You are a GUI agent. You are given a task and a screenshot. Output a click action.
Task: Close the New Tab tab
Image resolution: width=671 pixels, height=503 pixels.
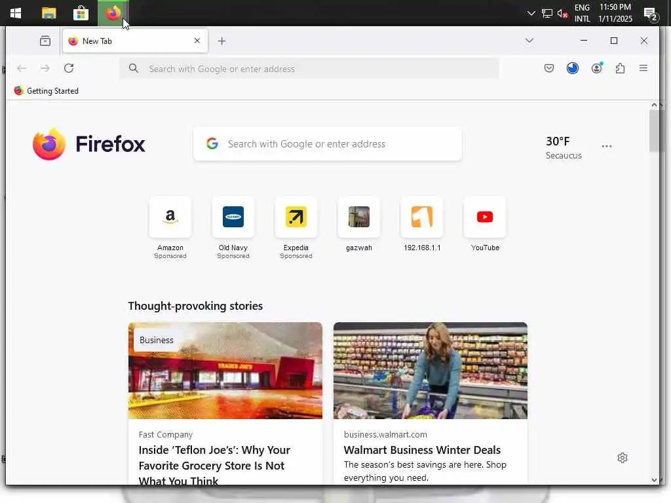coord(197,41)
